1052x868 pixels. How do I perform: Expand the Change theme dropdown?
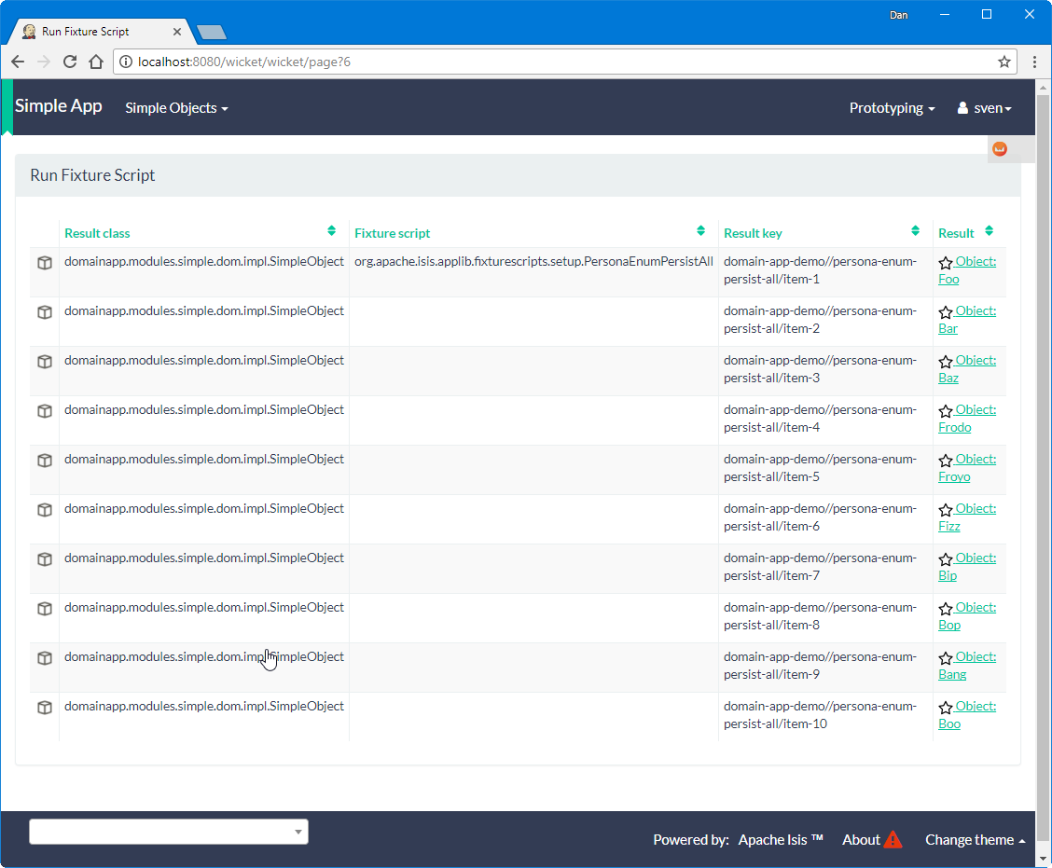975,840
